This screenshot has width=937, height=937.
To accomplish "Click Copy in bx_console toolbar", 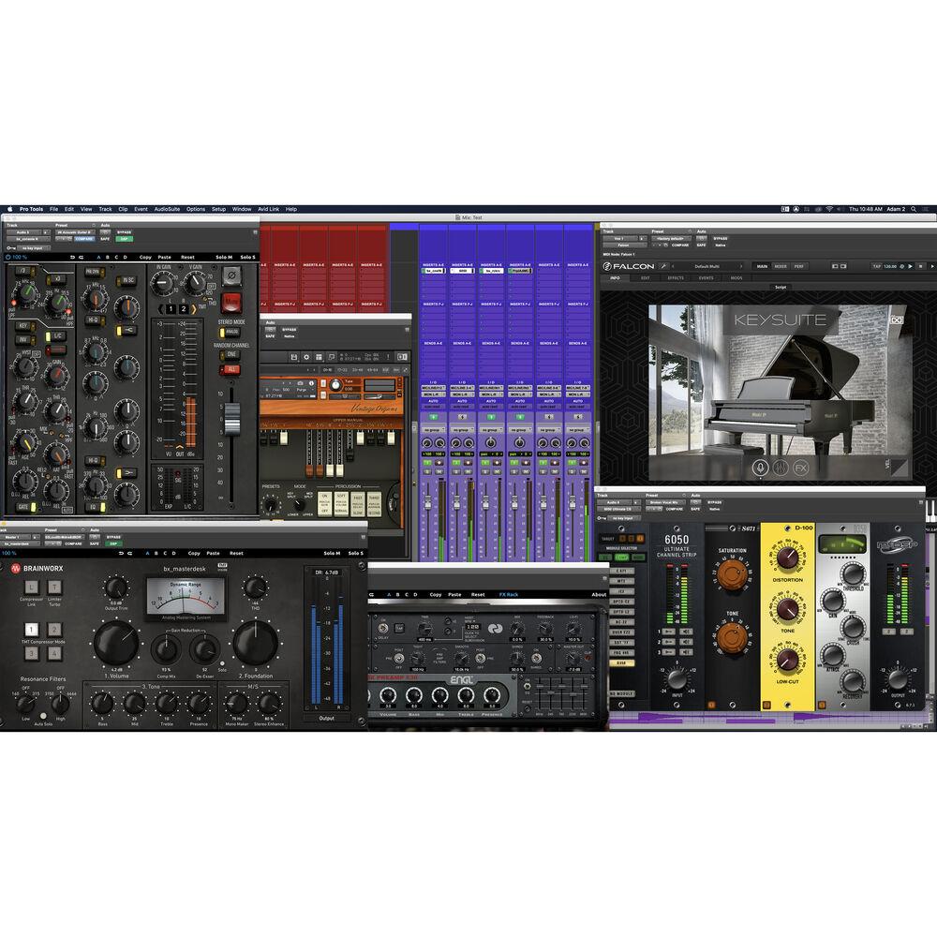I will (x=145, y=257).
